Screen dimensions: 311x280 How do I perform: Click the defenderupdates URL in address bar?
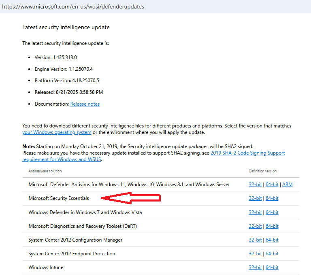point(73,7)
